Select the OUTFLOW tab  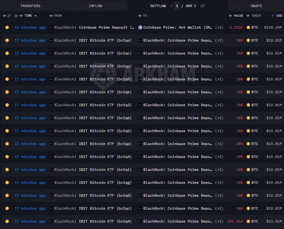coord(158,6)
